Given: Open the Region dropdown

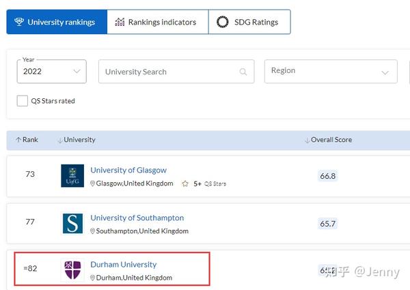Looking at the screenshot, I should pos(331,71).
